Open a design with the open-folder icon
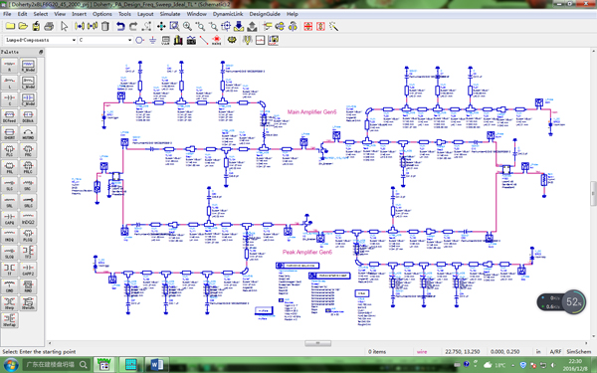The width and height of the screenshot is (597, 373). point(23,26)
